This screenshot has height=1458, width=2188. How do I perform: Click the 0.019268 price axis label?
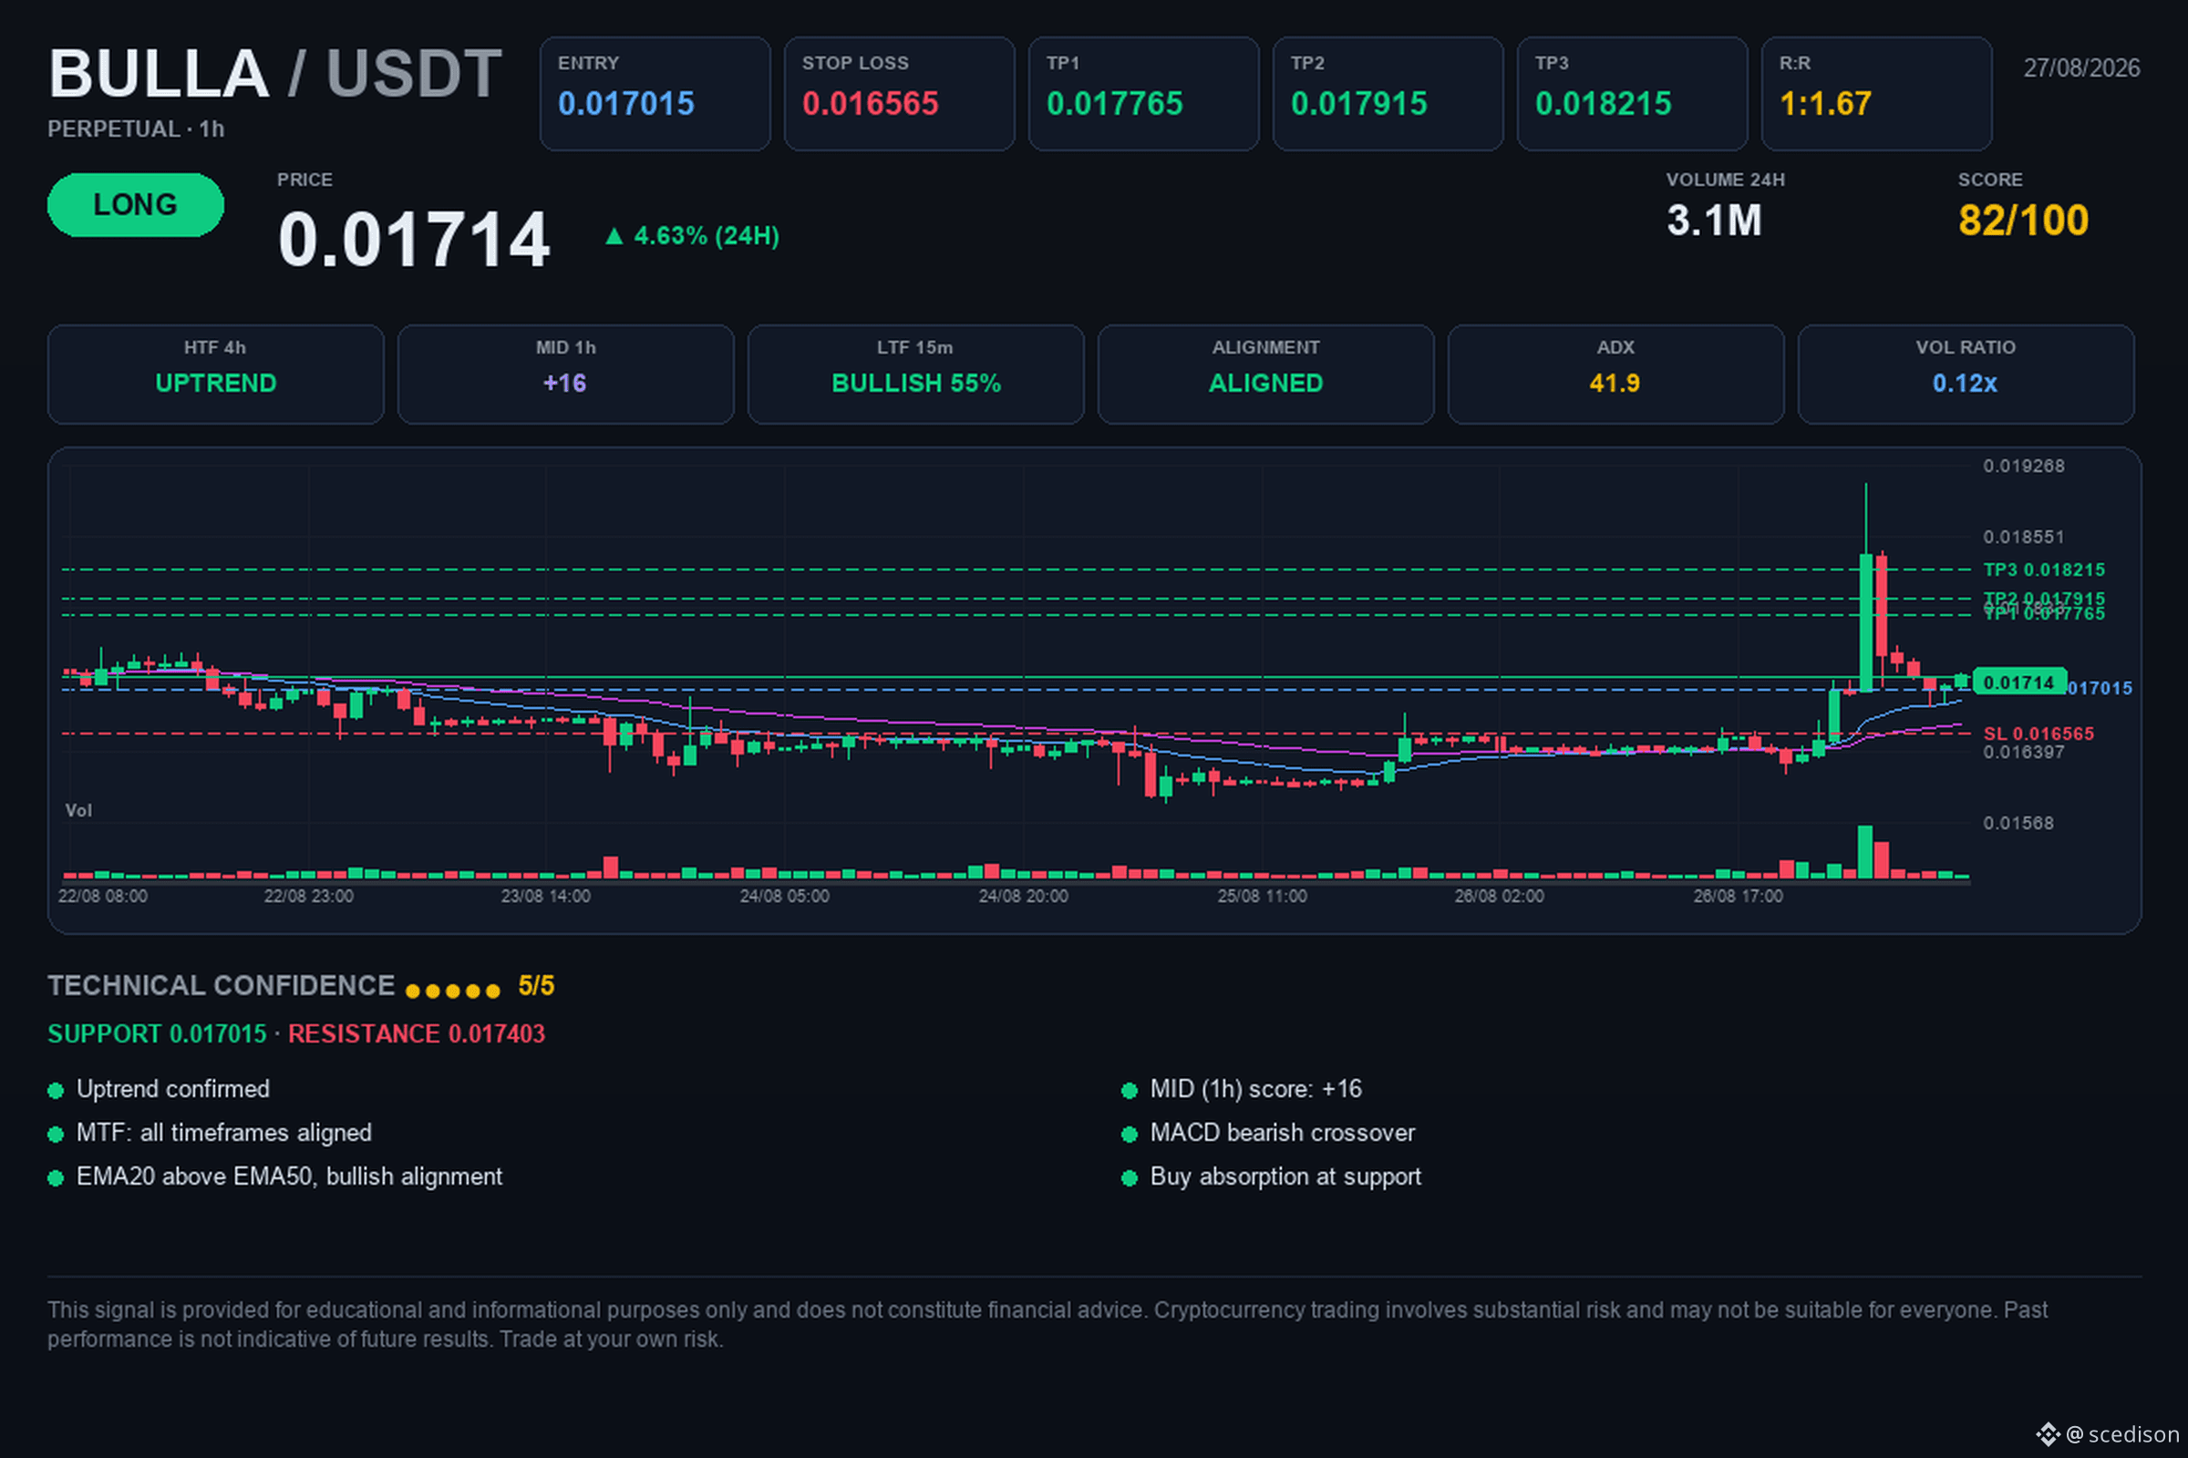[x=2023, y=466]
